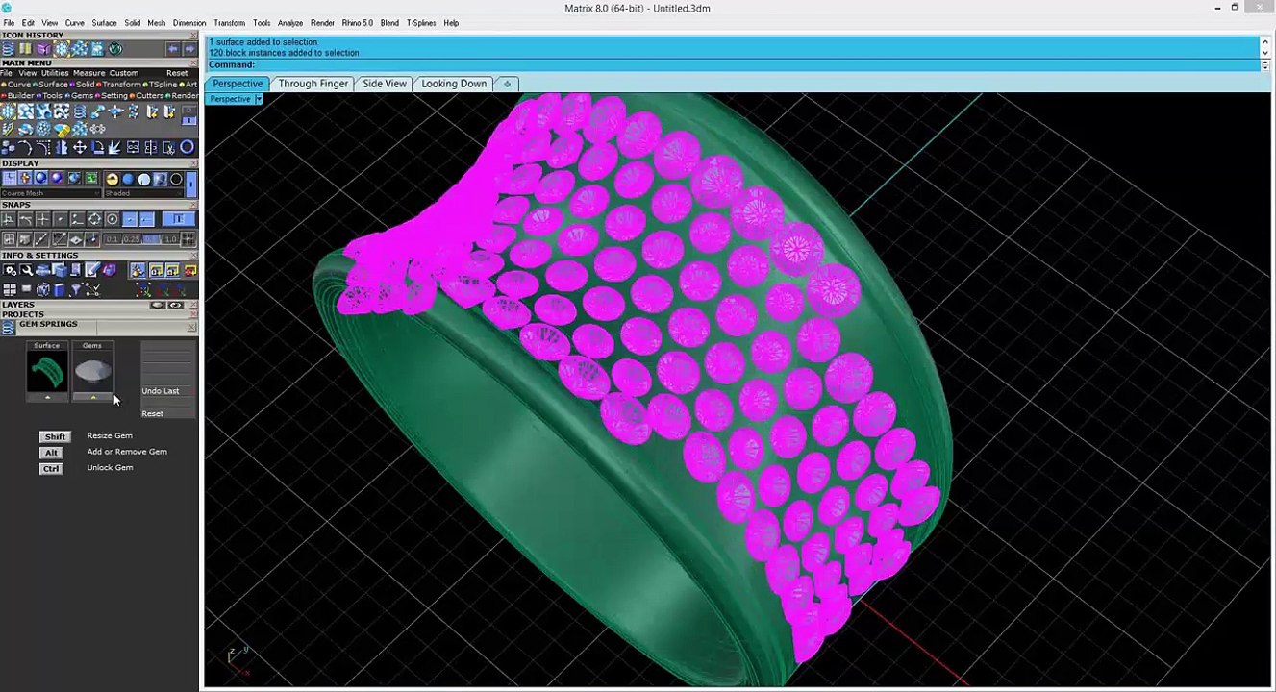Select the Explode starburst icon
1276x692 pixels.
click(114, 147)
